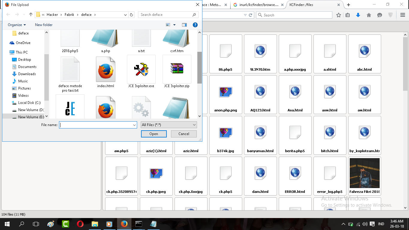Image resolution: width=409 pixels, height=230 pixels.
Task: Click the Firefox home icon
Action: pos(369,15)
